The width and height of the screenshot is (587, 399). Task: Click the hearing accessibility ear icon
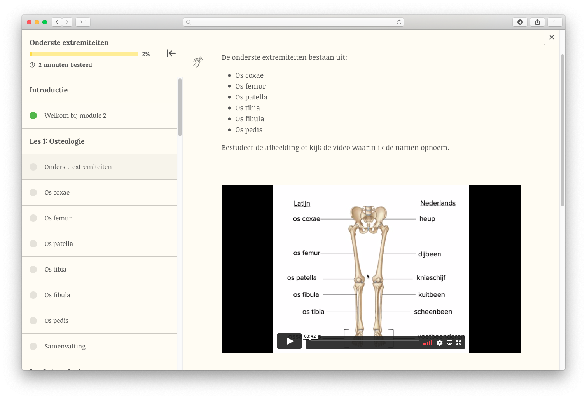pos(197,62)
